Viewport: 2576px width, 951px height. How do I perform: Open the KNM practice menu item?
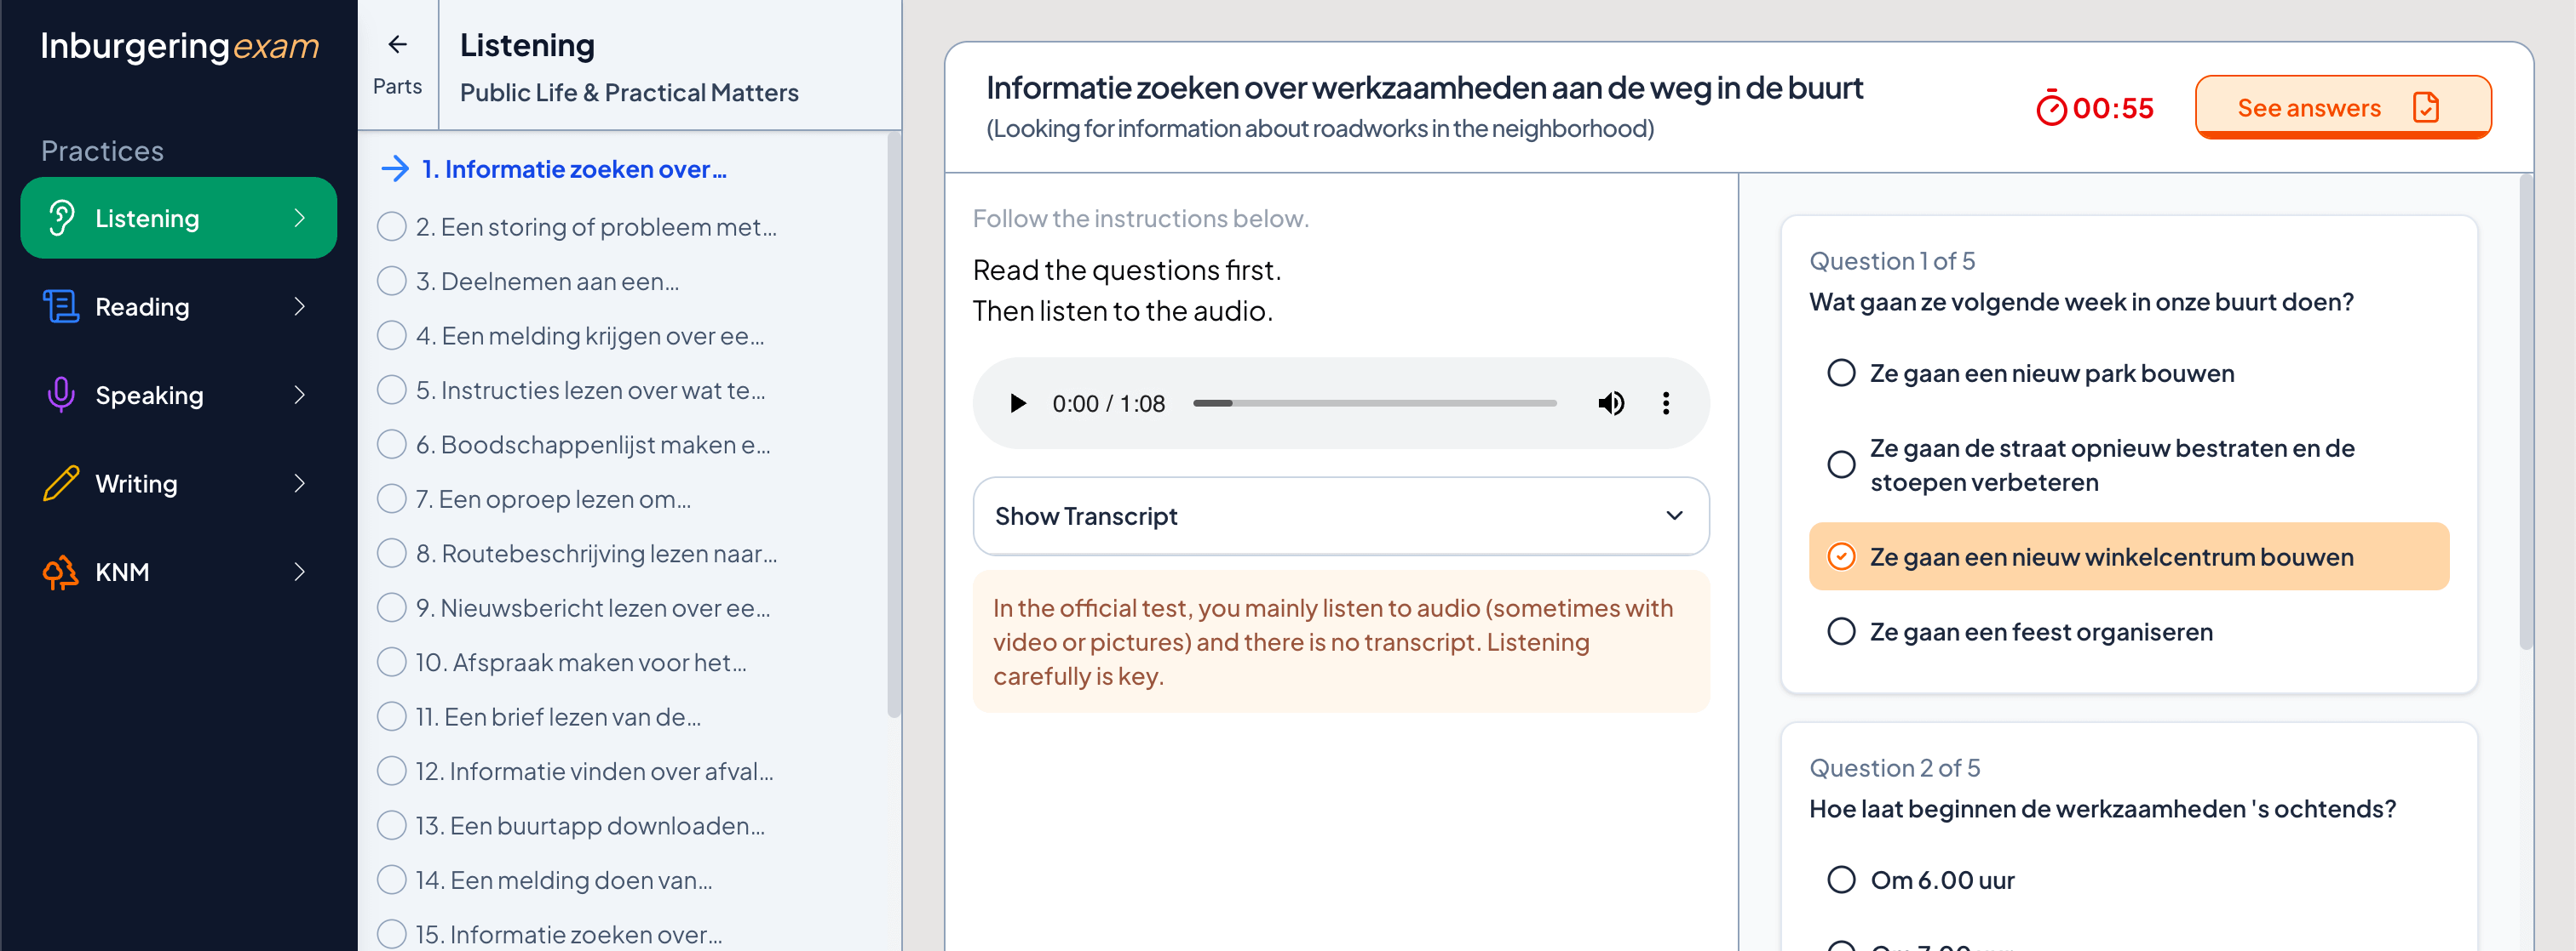(x=178, y=572)
